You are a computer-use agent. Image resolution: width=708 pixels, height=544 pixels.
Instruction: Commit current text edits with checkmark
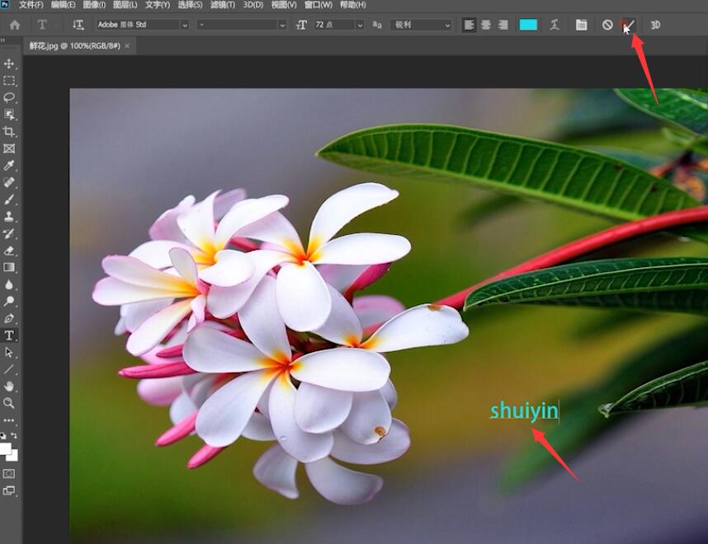[x=629, y=25]
